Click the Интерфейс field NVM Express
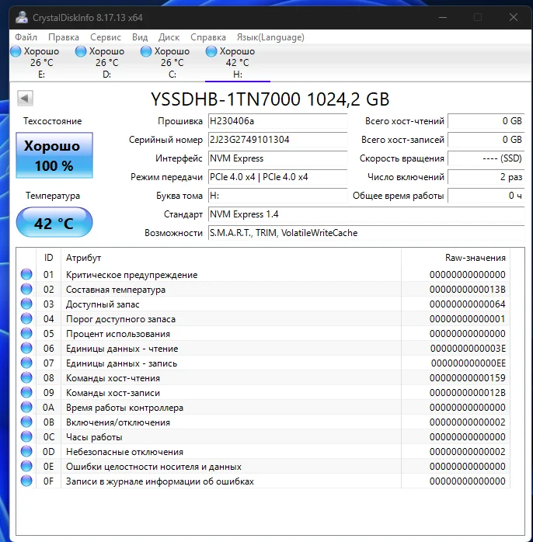The width and height of the screenshot is (533, 542). [277, 158]
